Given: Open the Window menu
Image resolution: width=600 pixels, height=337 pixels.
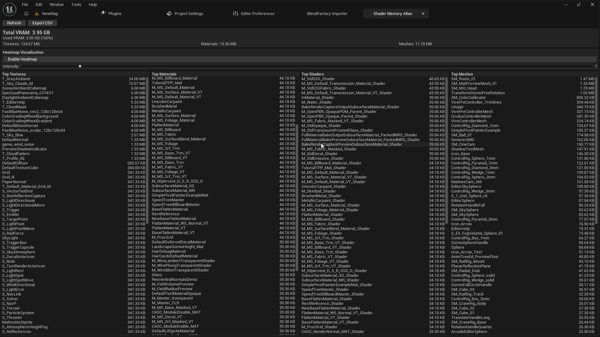Looking at the screenshot, I should tap(57, 5).
